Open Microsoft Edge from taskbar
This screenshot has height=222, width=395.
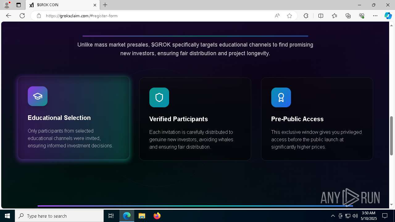(127, 216)
